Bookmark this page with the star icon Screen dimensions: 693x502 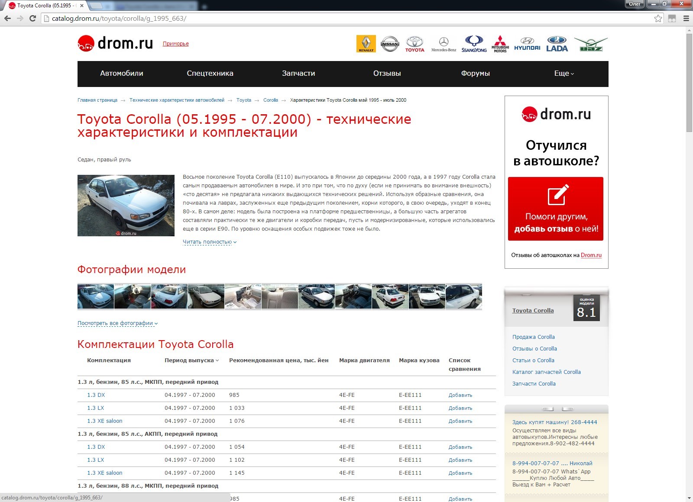coord(658,18)
